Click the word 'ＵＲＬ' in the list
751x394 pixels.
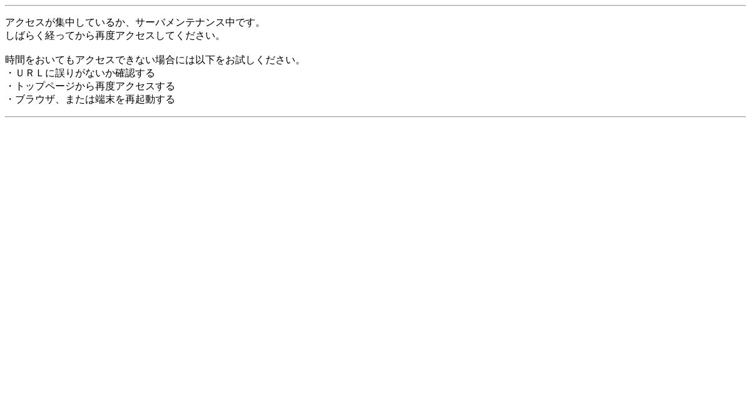30,73
